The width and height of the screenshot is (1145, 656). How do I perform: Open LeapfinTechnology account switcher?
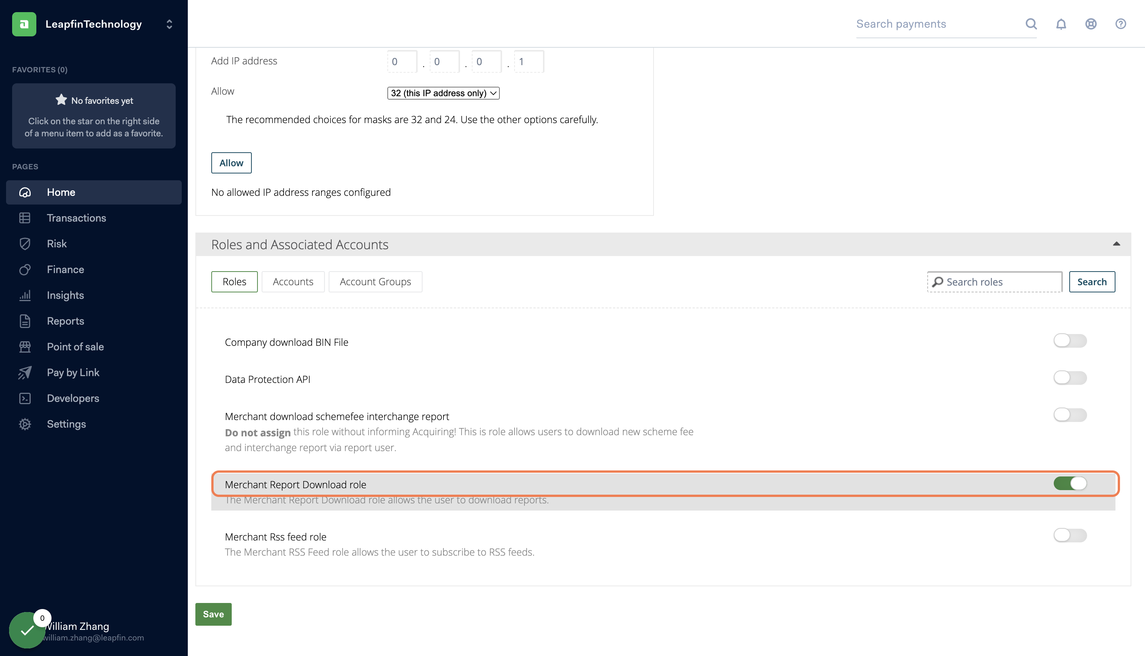[x=169, y=24]
